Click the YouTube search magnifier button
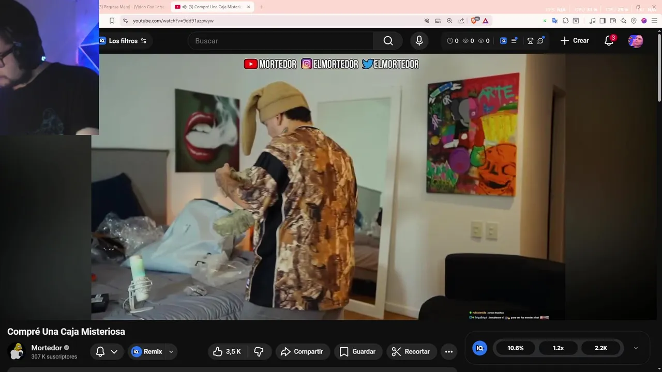 (x=388, y=41)
